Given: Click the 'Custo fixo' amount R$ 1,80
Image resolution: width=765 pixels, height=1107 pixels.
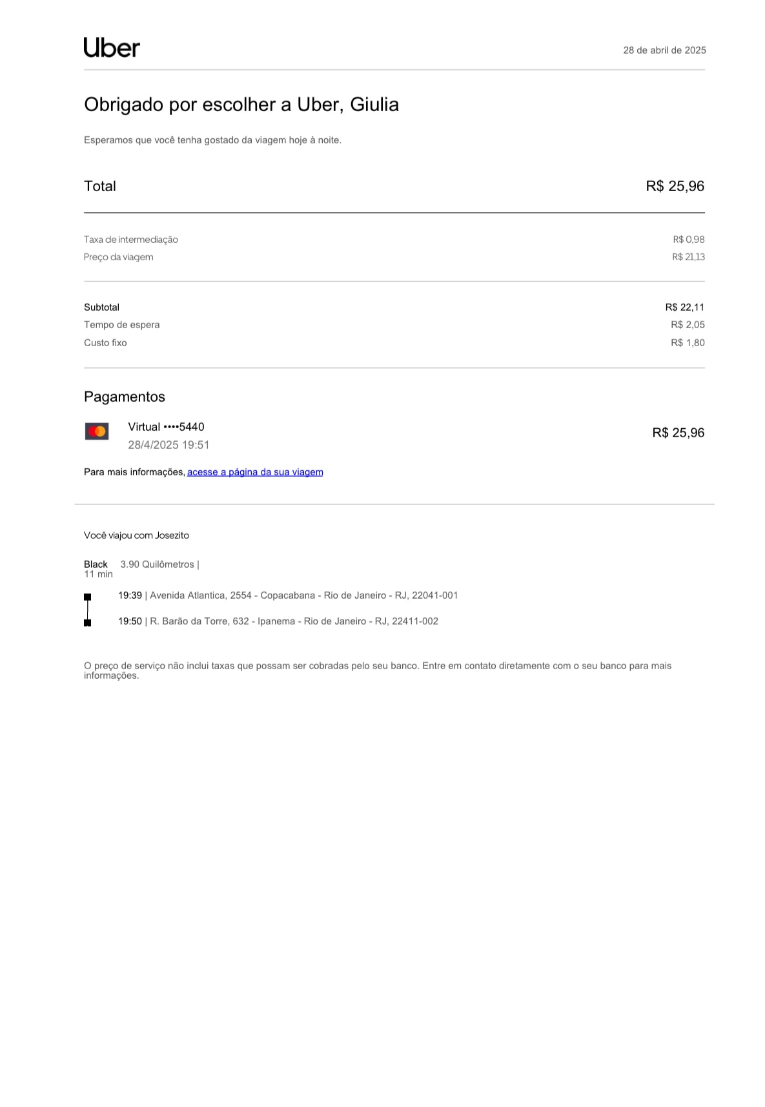Looking at the screenshot, I should point(688,343).
